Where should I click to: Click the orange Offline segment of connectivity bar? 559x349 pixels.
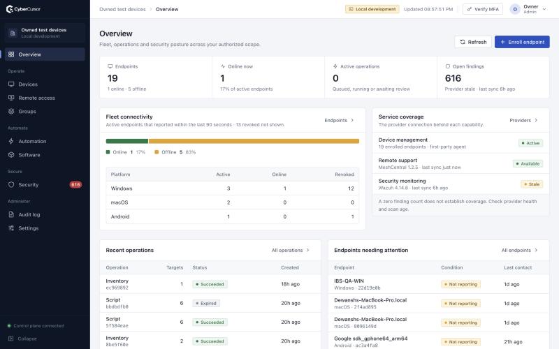254,141
